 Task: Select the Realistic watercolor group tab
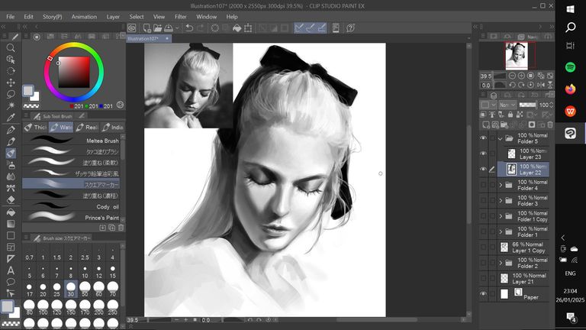tap(87, 128)
